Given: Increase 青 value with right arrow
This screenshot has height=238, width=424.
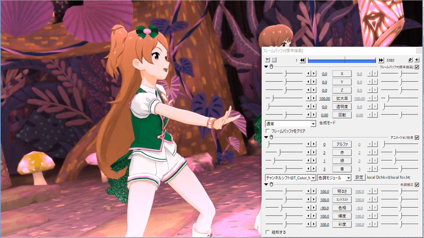Looking at the screenshot, I should tap(314, 169).
